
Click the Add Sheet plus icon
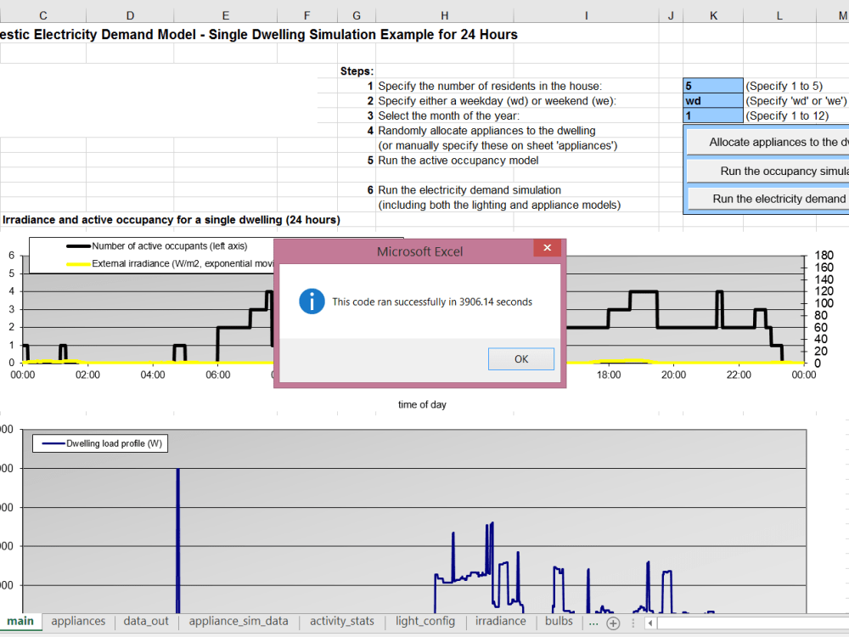point(613,622)
